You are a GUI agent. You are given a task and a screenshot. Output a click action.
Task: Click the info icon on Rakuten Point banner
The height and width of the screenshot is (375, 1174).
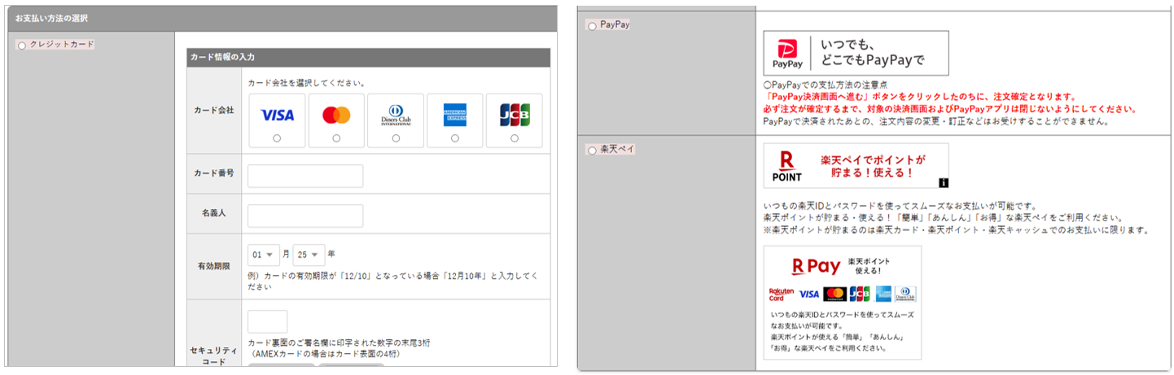(943, 182)
